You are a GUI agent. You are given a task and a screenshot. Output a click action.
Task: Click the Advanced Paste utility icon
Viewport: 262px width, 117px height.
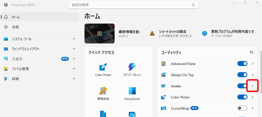(163, 64)
